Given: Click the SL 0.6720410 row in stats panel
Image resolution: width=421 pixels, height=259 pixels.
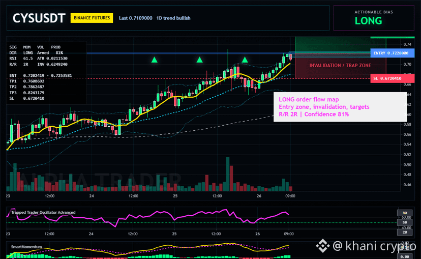Looking at the screenshot, I should point(27,98).
